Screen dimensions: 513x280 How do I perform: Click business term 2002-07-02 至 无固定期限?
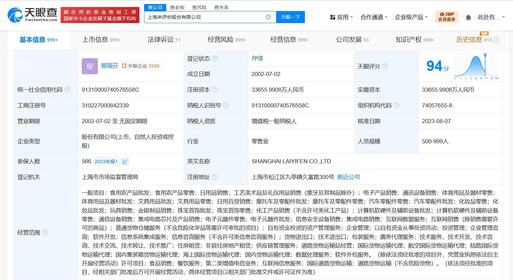pyautogui.click(x=115, y=121)
